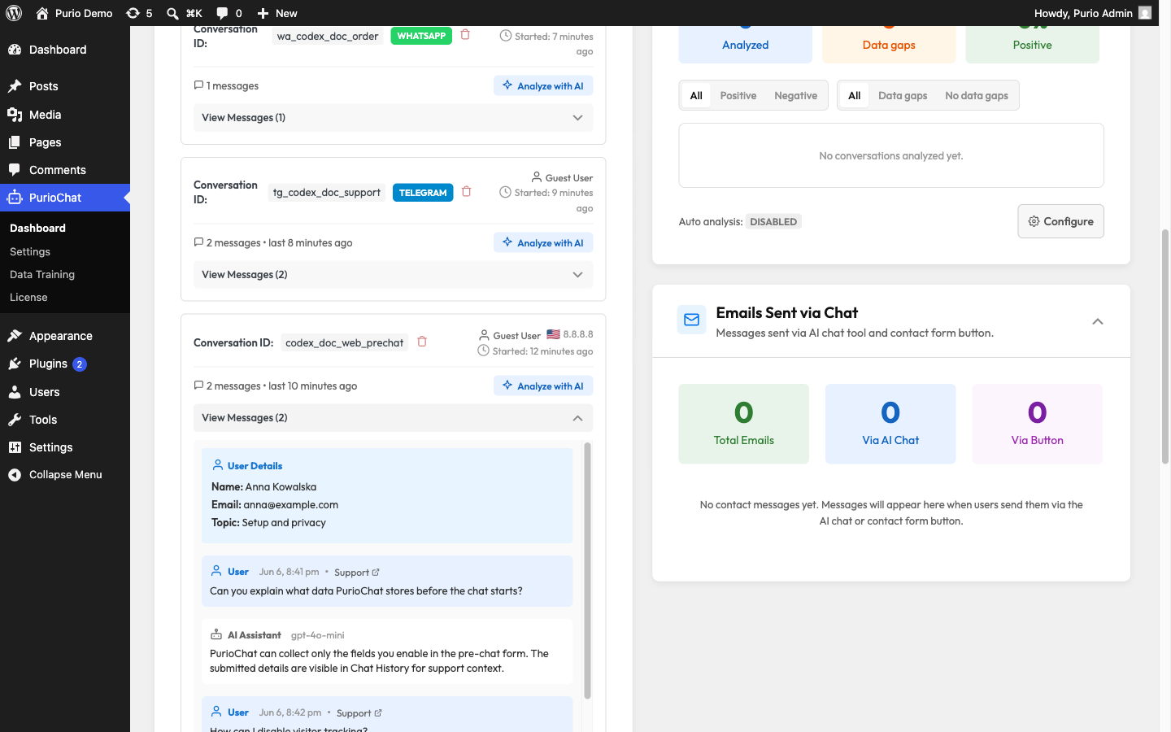Viewport: 1171px width, 732px height.
Task: Click the Media icon in sidebar
Action: click(15, 115)
